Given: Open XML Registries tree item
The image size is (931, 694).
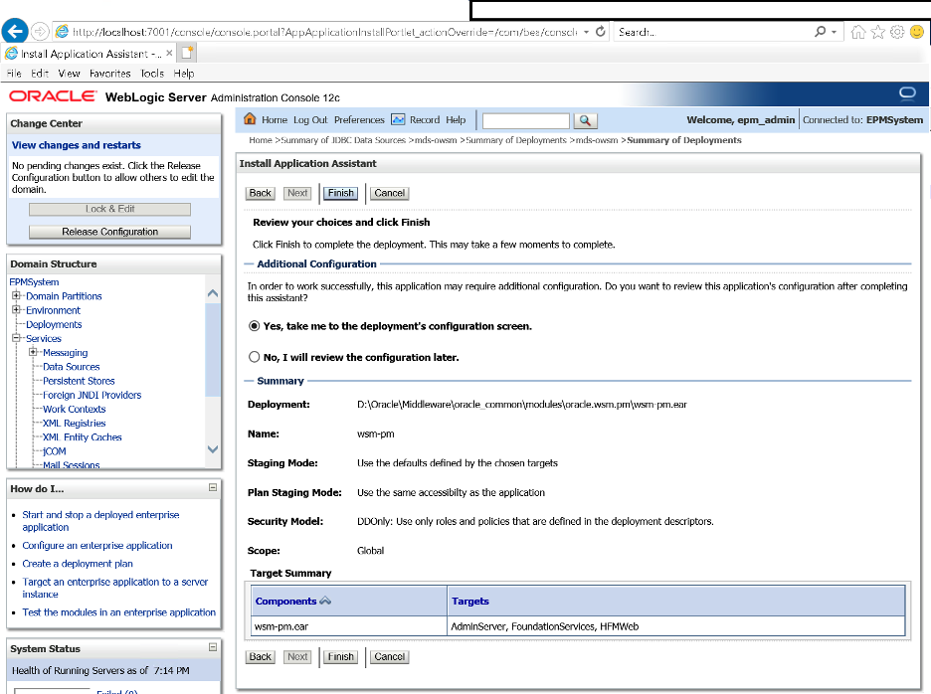Looking at the screenshot, I should [75, 423].
